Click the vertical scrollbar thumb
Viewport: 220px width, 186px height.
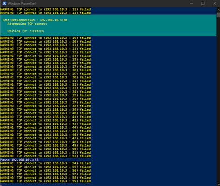[x=218, y=15]
